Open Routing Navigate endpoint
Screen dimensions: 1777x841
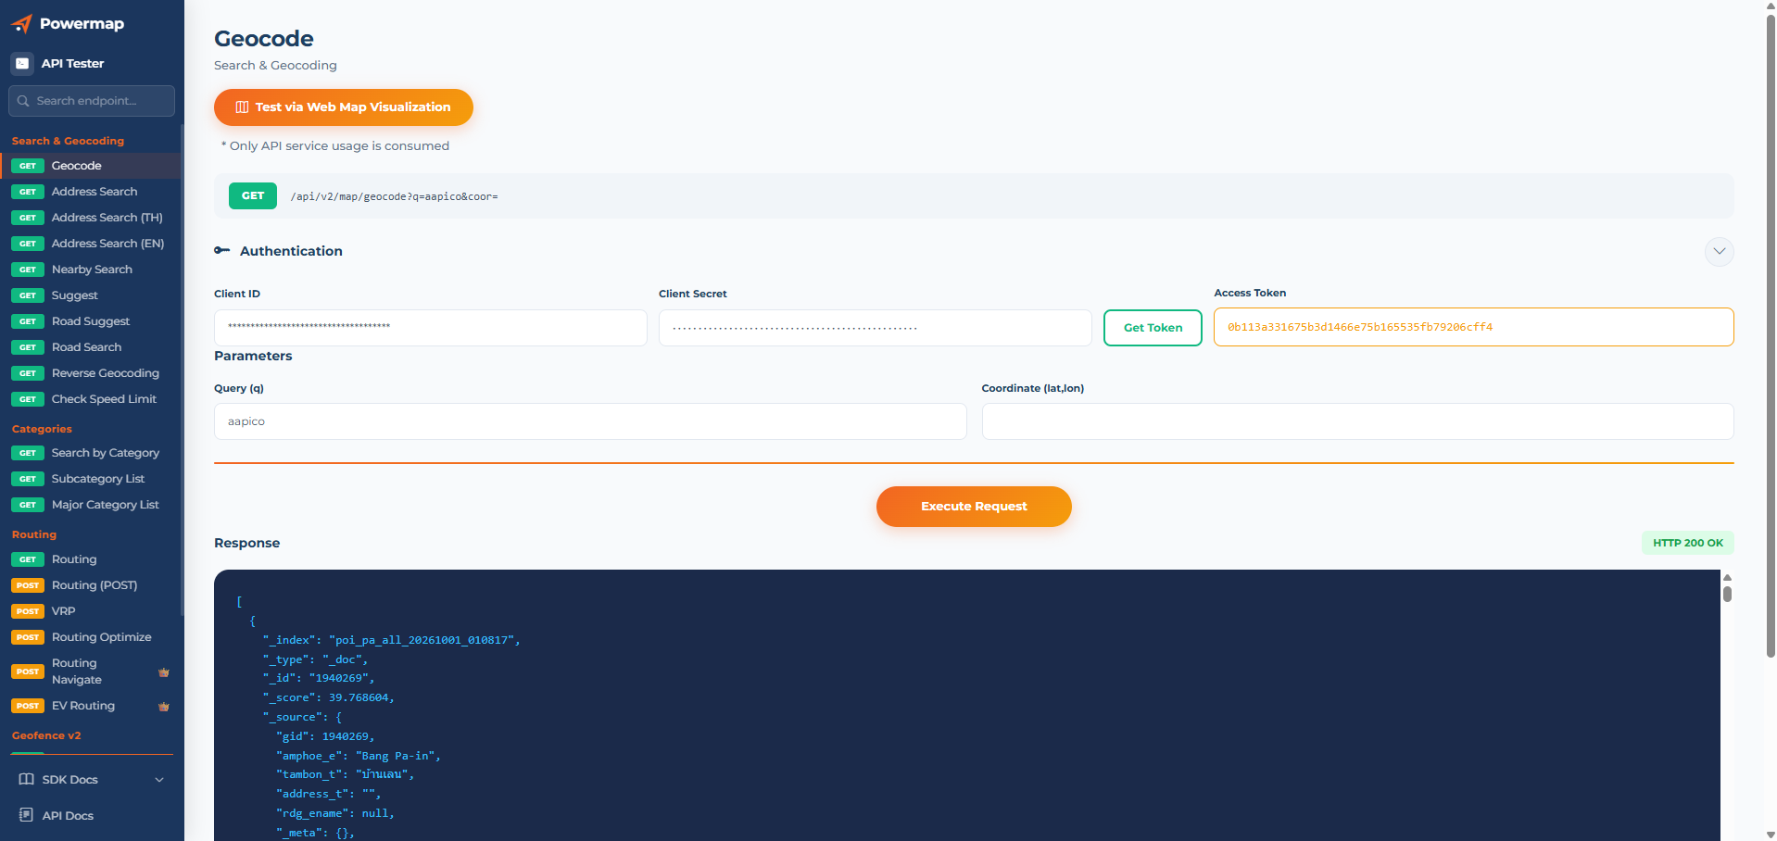click(x=91, y=672)
